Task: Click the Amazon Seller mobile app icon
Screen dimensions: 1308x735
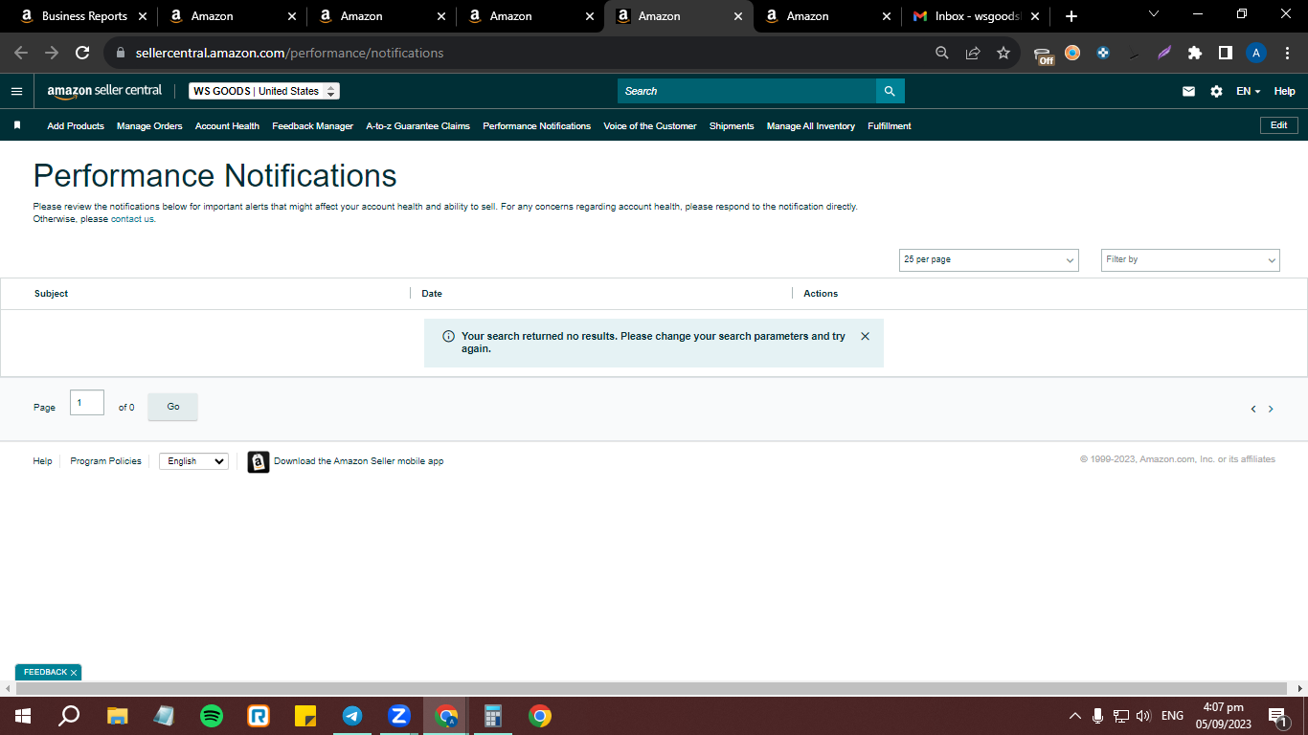Action: [259, 461]
